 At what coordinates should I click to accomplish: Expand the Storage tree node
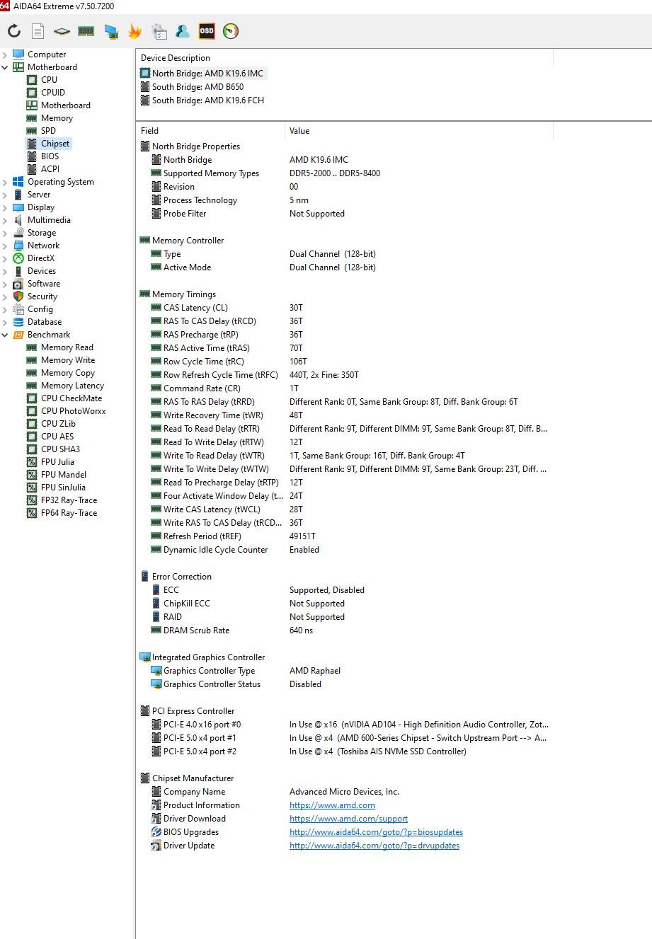pyautogui.click(x=5, y=233)
